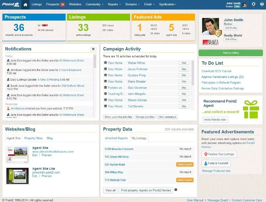
Task: Click Edit Office button
Action: [x=231, y=39]
